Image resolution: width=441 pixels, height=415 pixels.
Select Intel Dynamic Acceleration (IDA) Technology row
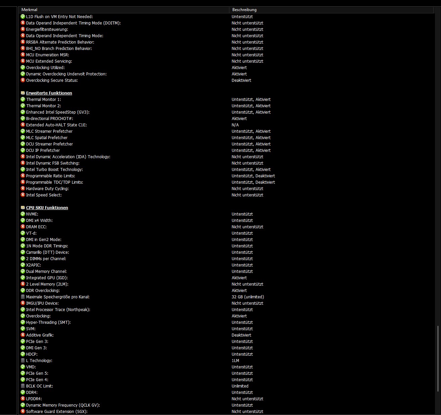[227, 157]
